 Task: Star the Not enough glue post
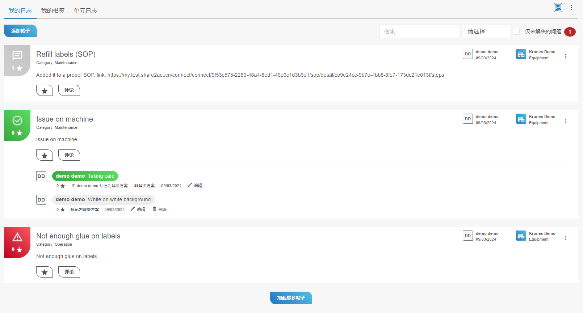click(x=45, y=272)
